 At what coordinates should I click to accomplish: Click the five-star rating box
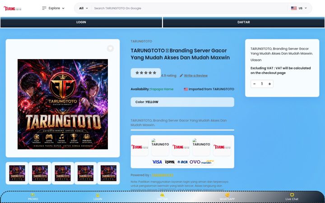pyautogui.click(x=146, y=73)
